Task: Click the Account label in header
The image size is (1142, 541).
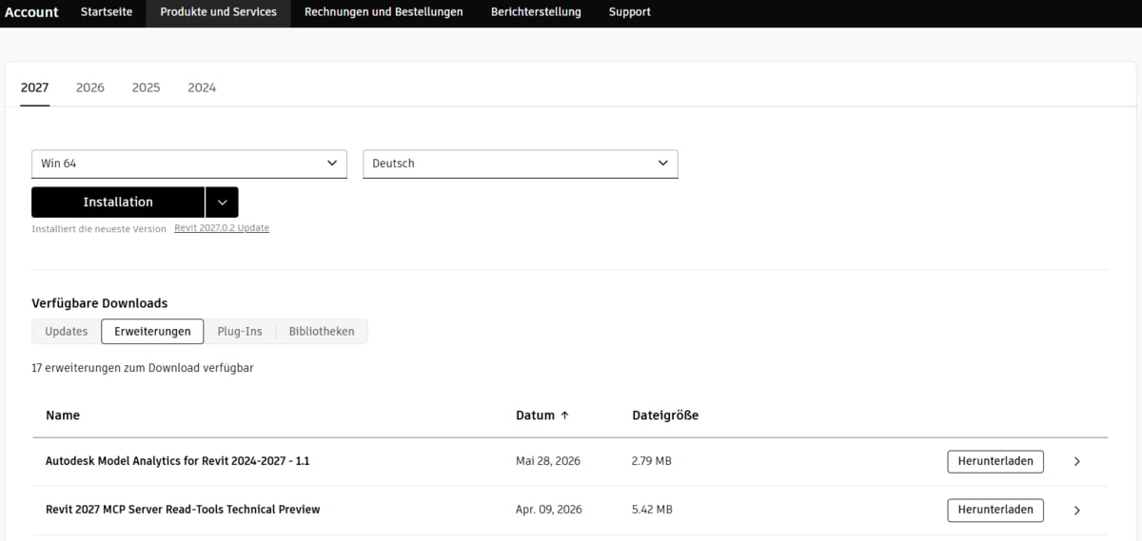Action: tap(31, 12)
